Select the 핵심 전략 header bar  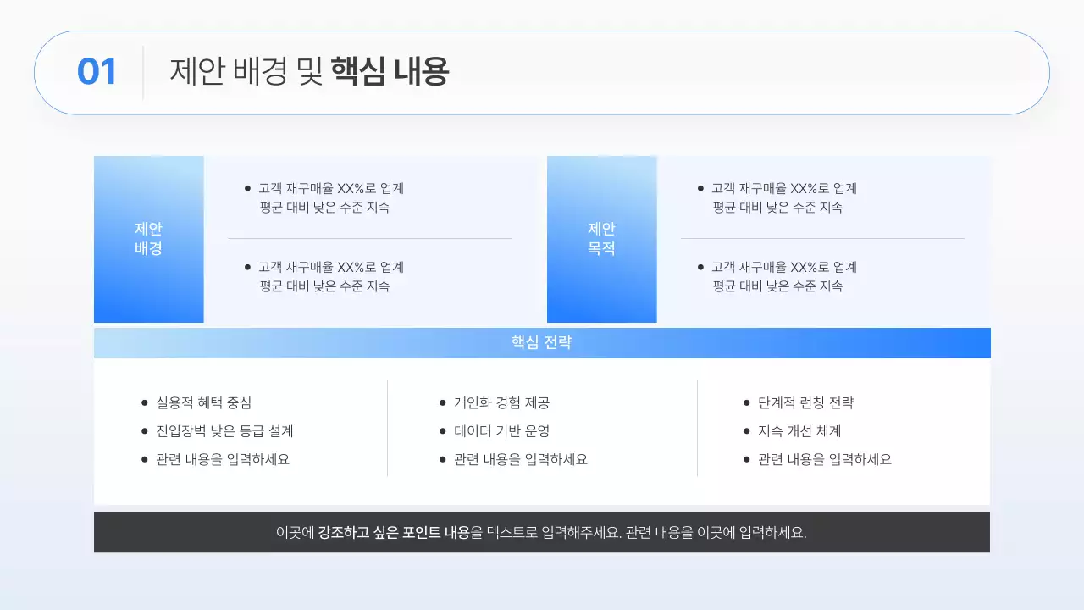[x=542, y=342]
